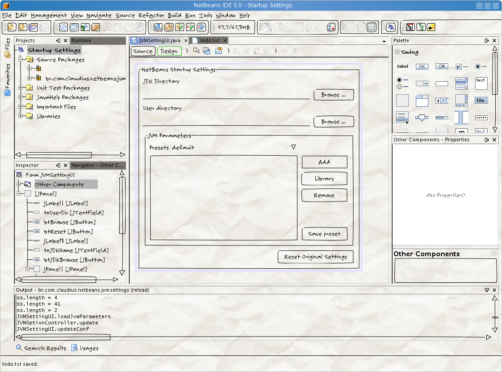This screenshot has width=502, height=372.
Task: Click Reset Original Settings button
Action: pos(315,257)
